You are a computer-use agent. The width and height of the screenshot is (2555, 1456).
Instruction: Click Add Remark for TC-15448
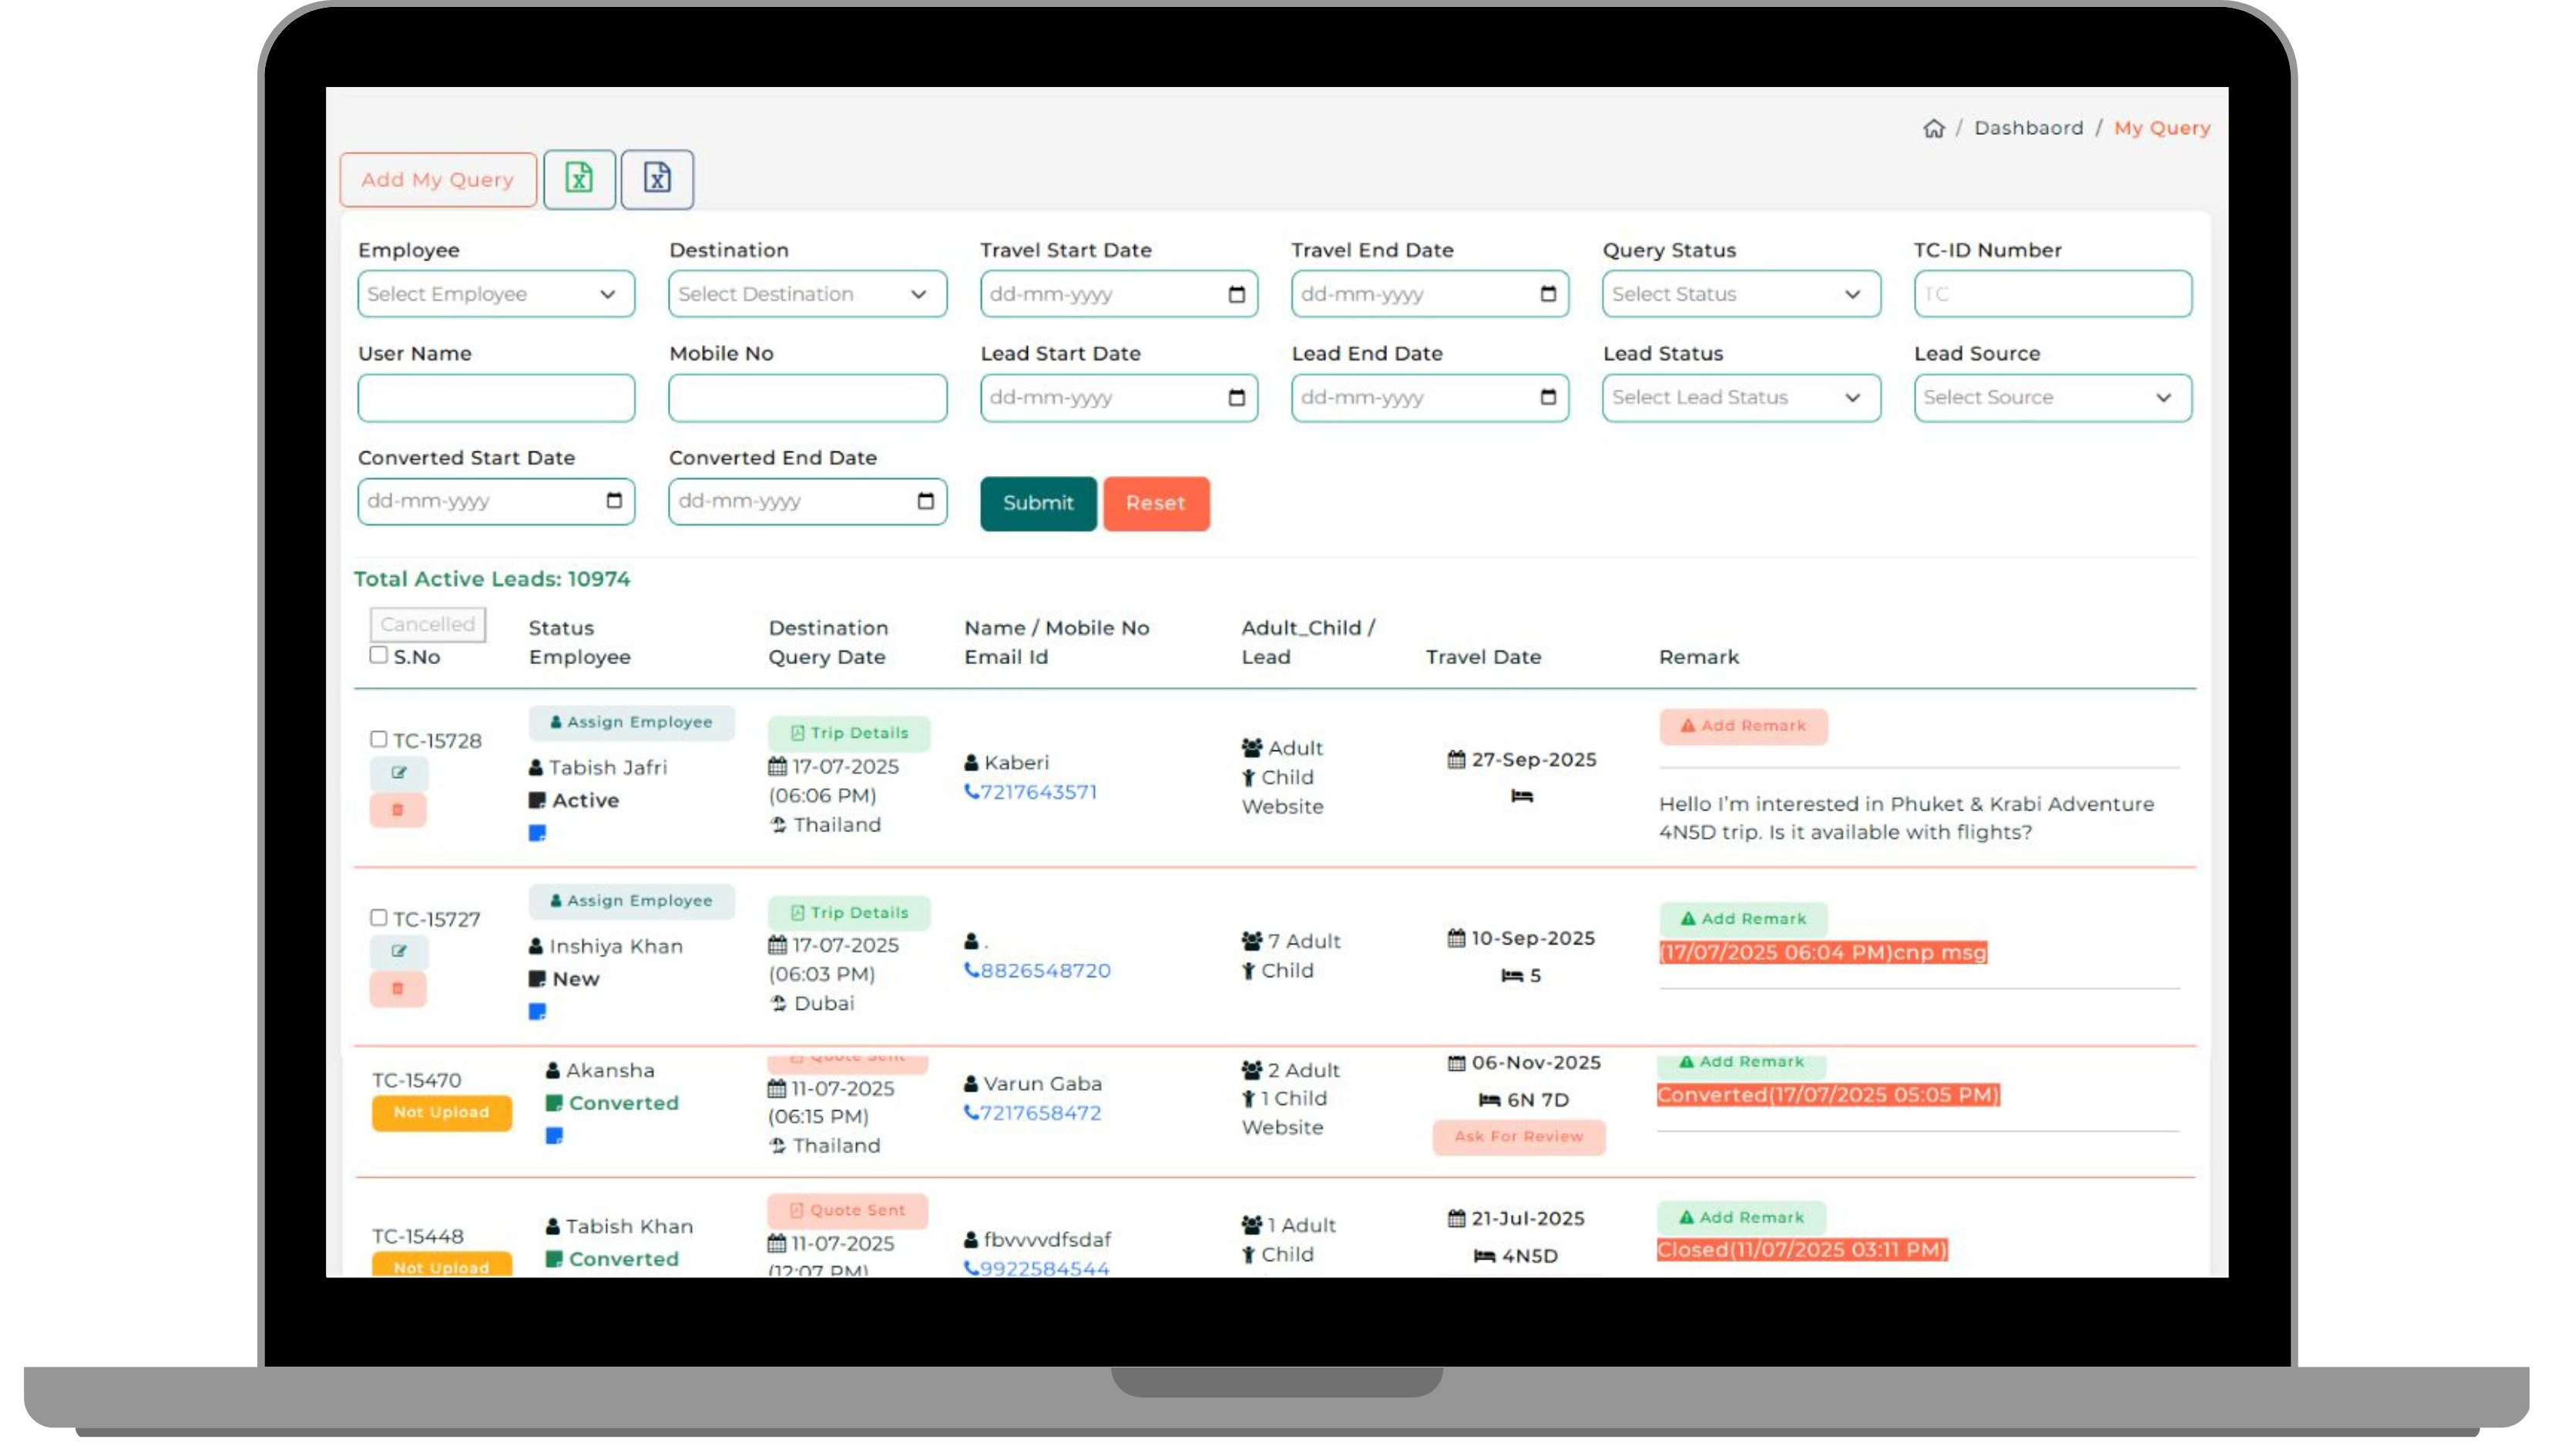1741,1218
